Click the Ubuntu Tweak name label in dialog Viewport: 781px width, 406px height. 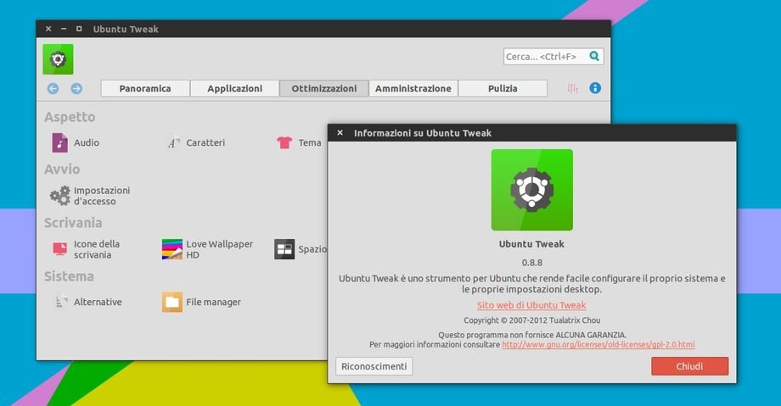(x=532, y=244)
